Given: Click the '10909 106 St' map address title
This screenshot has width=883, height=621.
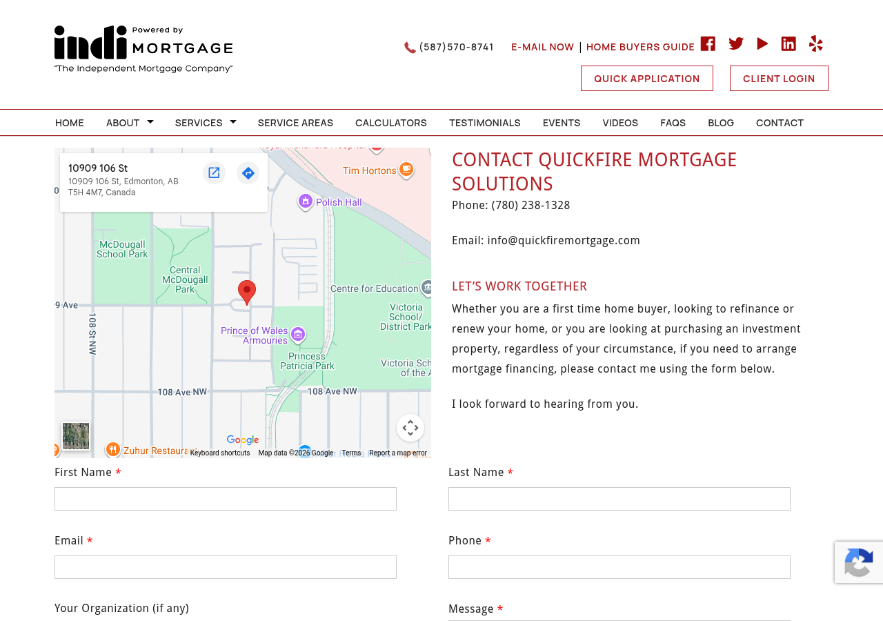Looking at the screenshot, I should tap(98, 168).
